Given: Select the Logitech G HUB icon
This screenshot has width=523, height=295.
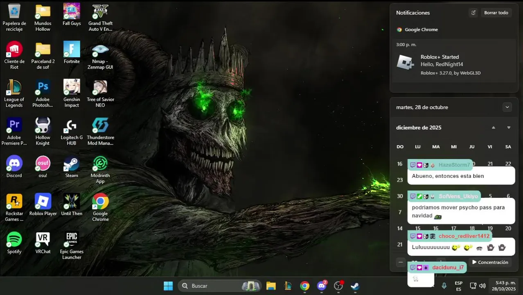Looking at the screenshot, I should pos(72,132).
